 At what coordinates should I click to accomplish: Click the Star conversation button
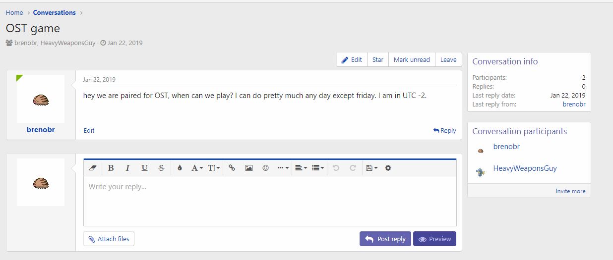tap(378, 59)
